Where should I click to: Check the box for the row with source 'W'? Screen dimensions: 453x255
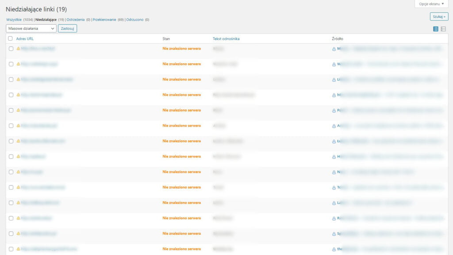click(11, 64)
